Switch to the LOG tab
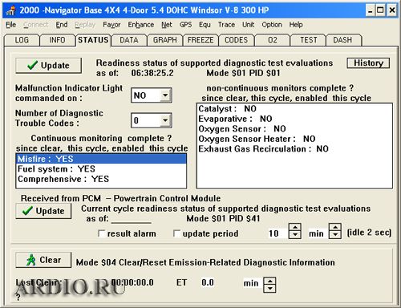 pos(22,40)
